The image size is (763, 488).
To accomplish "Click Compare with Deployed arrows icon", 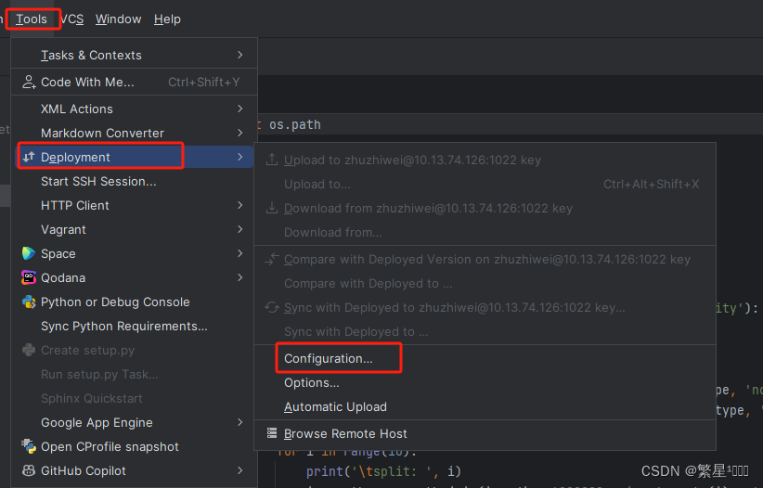I will (272, 259).
